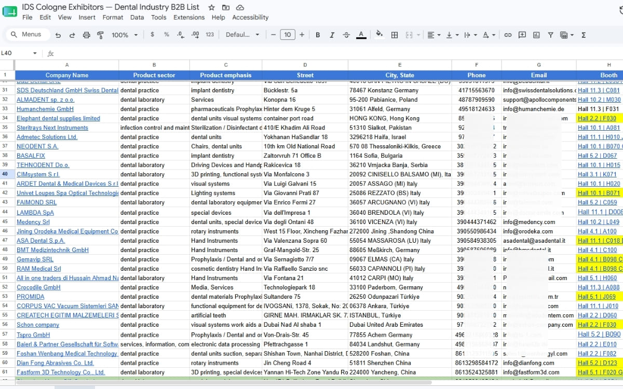Open the text color picker
The height and width of the screenshot is (389, 623).
(x=361, y=35)
